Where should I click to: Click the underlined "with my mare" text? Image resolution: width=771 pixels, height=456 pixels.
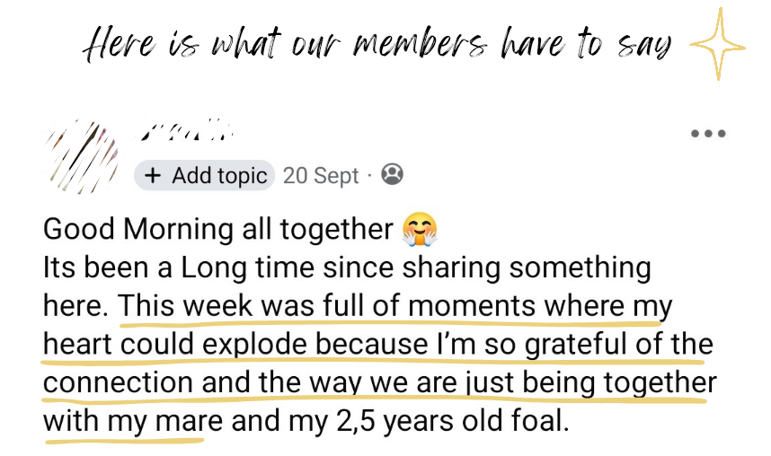pos(124,421)
